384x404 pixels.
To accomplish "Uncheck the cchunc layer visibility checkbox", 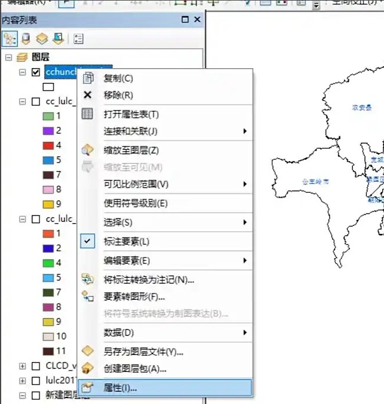I will point(36,72).
